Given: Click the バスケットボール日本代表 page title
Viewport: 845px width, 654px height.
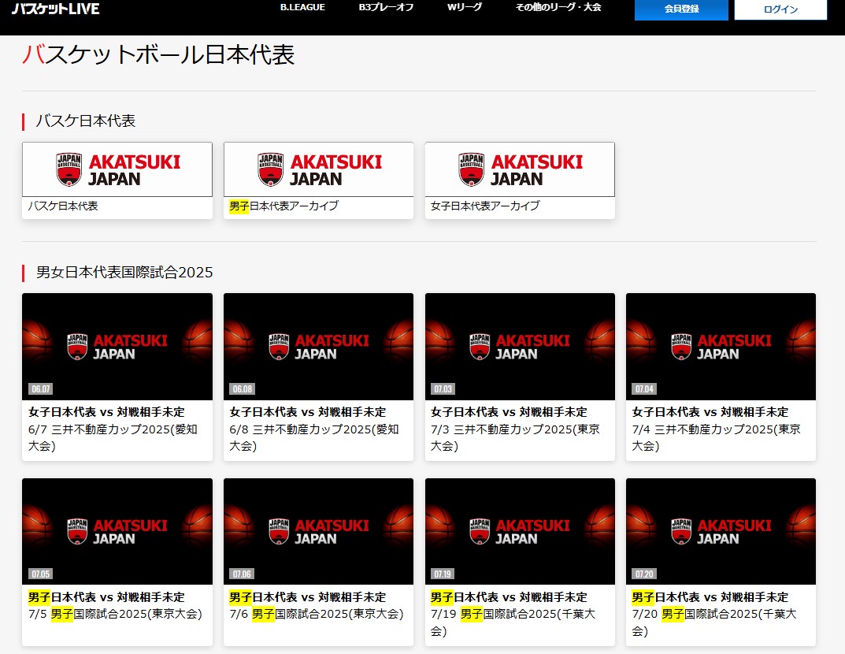Looking at the screenshot, I should (x=158, y=54).
